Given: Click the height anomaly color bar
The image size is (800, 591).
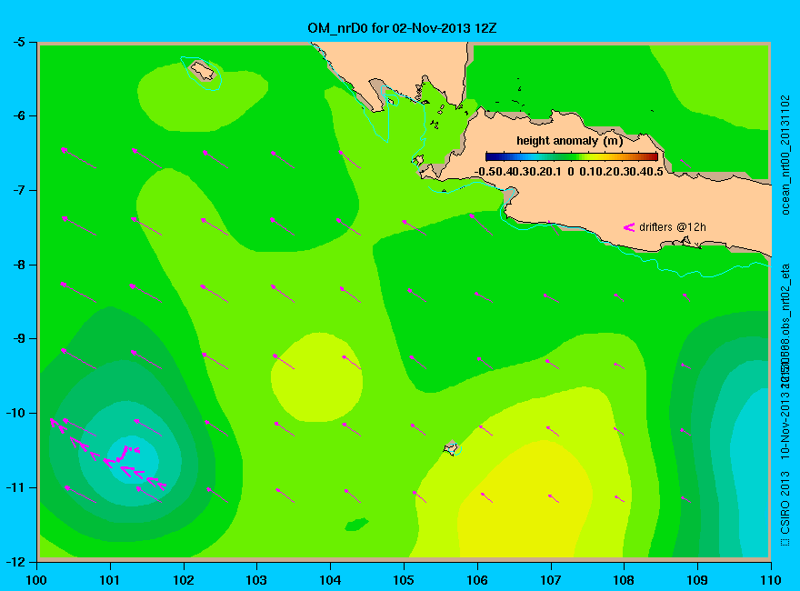Looking at the screenshot, I should pyautogui.click(x=572, y=156).
